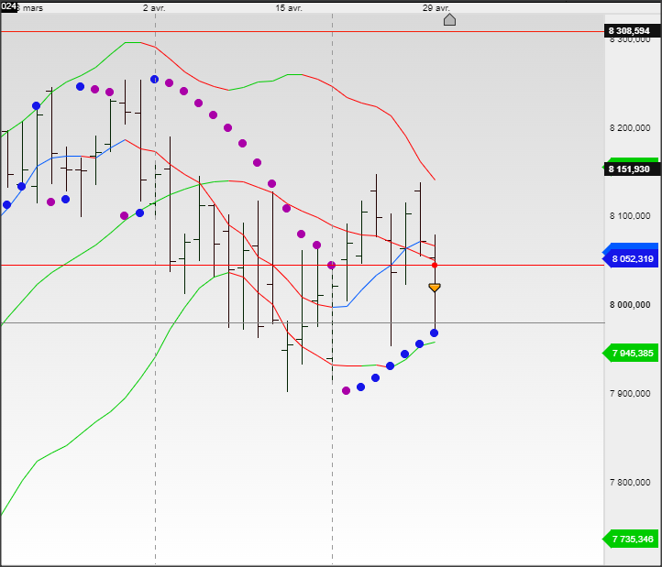
Task: Click the 29 avr. date label
Action: [436, 8]
